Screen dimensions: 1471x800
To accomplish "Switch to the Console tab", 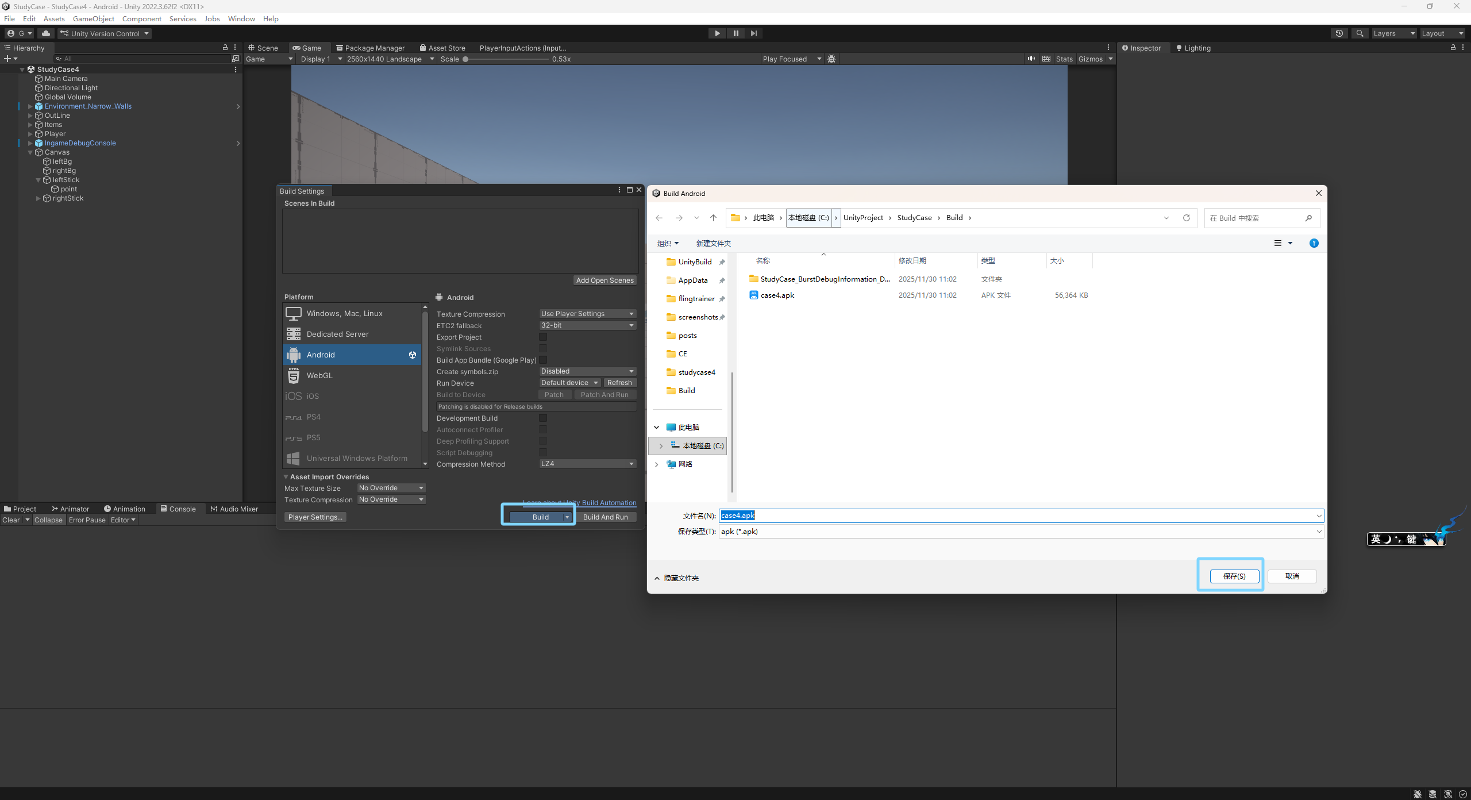I will 178,509.
